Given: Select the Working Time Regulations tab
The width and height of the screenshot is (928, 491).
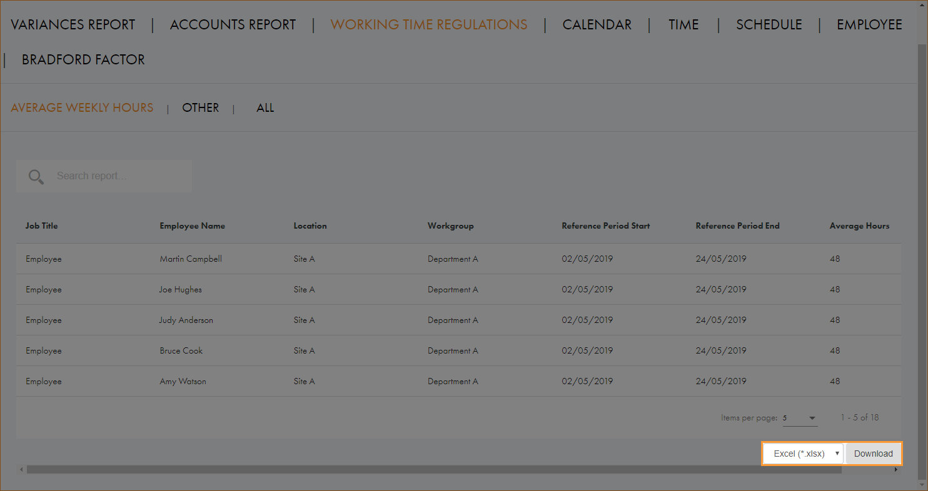Looking at the screenshot, I should pyautogui.click(x=428, y=25).
